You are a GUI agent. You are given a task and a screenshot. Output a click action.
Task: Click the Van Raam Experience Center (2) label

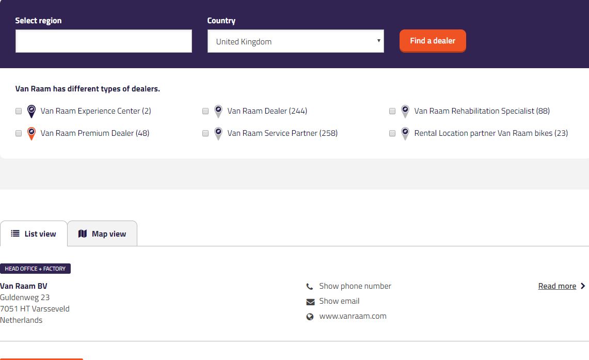[x=96, y=111]
